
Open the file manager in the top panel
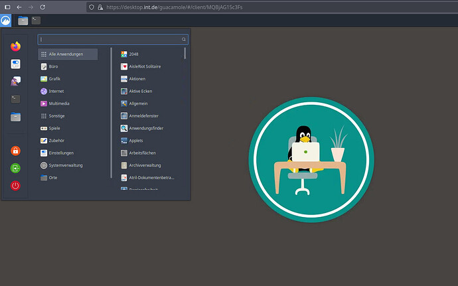(23, 21)
